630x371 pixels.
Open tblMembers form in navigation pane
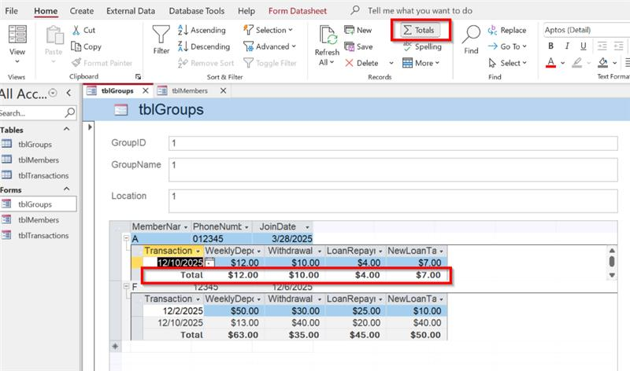(x=39, y=220)
